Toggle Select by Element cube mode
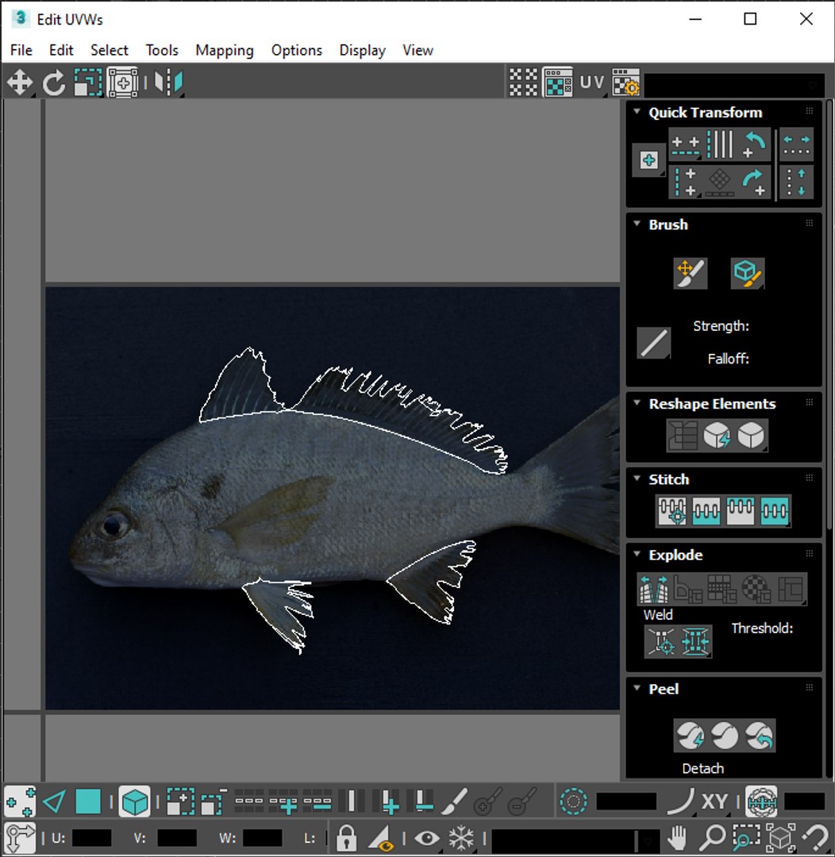This screenshot has width=835, height=857. pos(134,802)
